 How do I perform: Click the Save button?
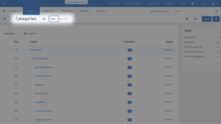tap(206, 19)
